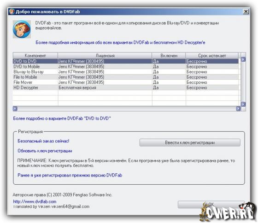Select the File Mover row
258x223 pixels.
pyautogui.click(x=126, y=82)
